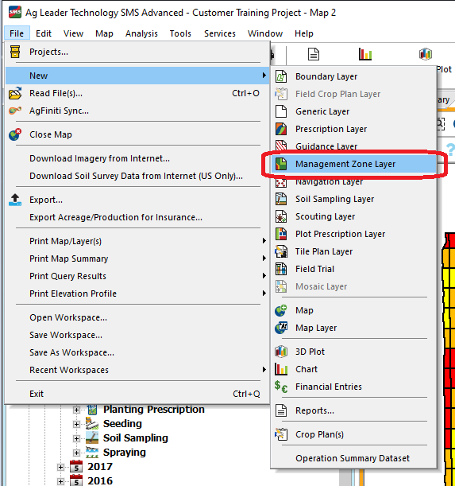Click the Management Zone Layer icon
The width and height of the screenshot is (455, 486).
click(x=281, y=164)
